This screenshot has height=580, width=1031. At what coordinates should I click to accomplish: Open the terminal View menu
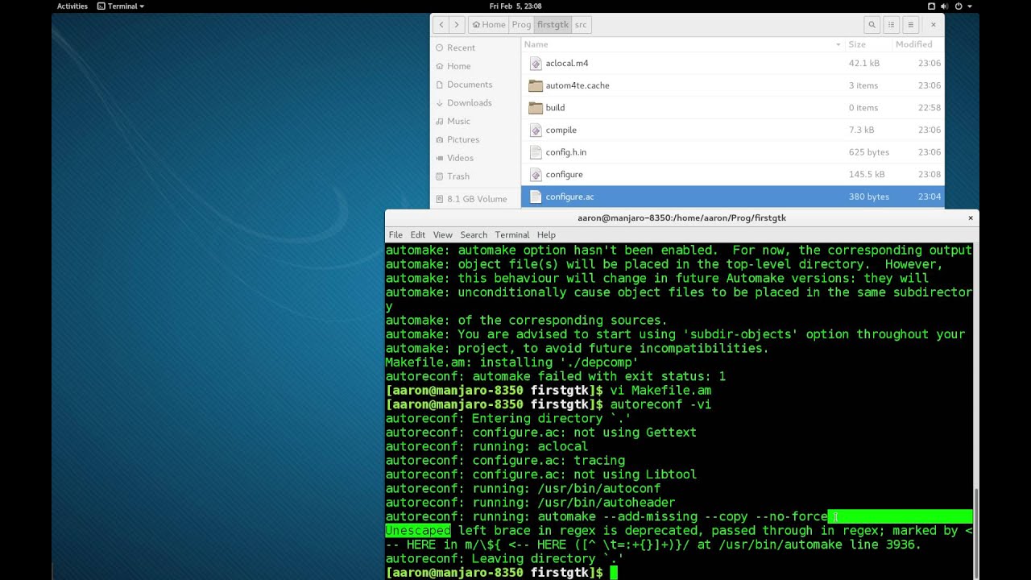click(x=442, y=234)
